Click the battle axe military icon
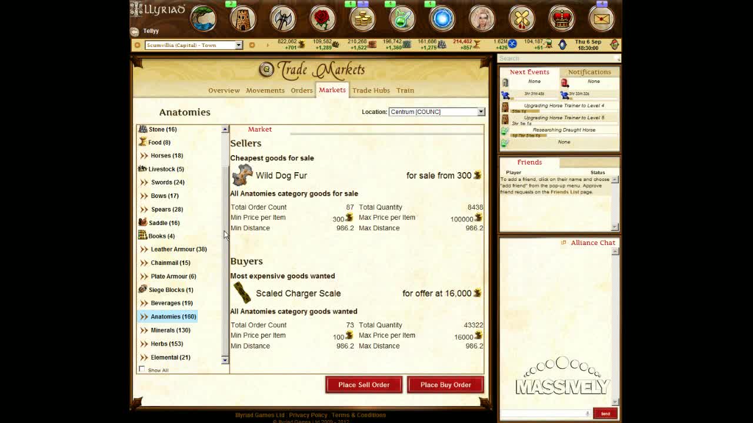753x423 pixels. (282, 19)
